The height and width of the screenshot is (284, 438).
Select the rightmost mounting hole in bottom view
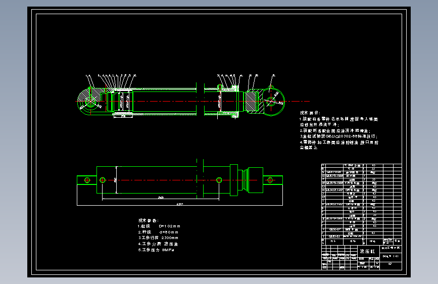point(270,180)
